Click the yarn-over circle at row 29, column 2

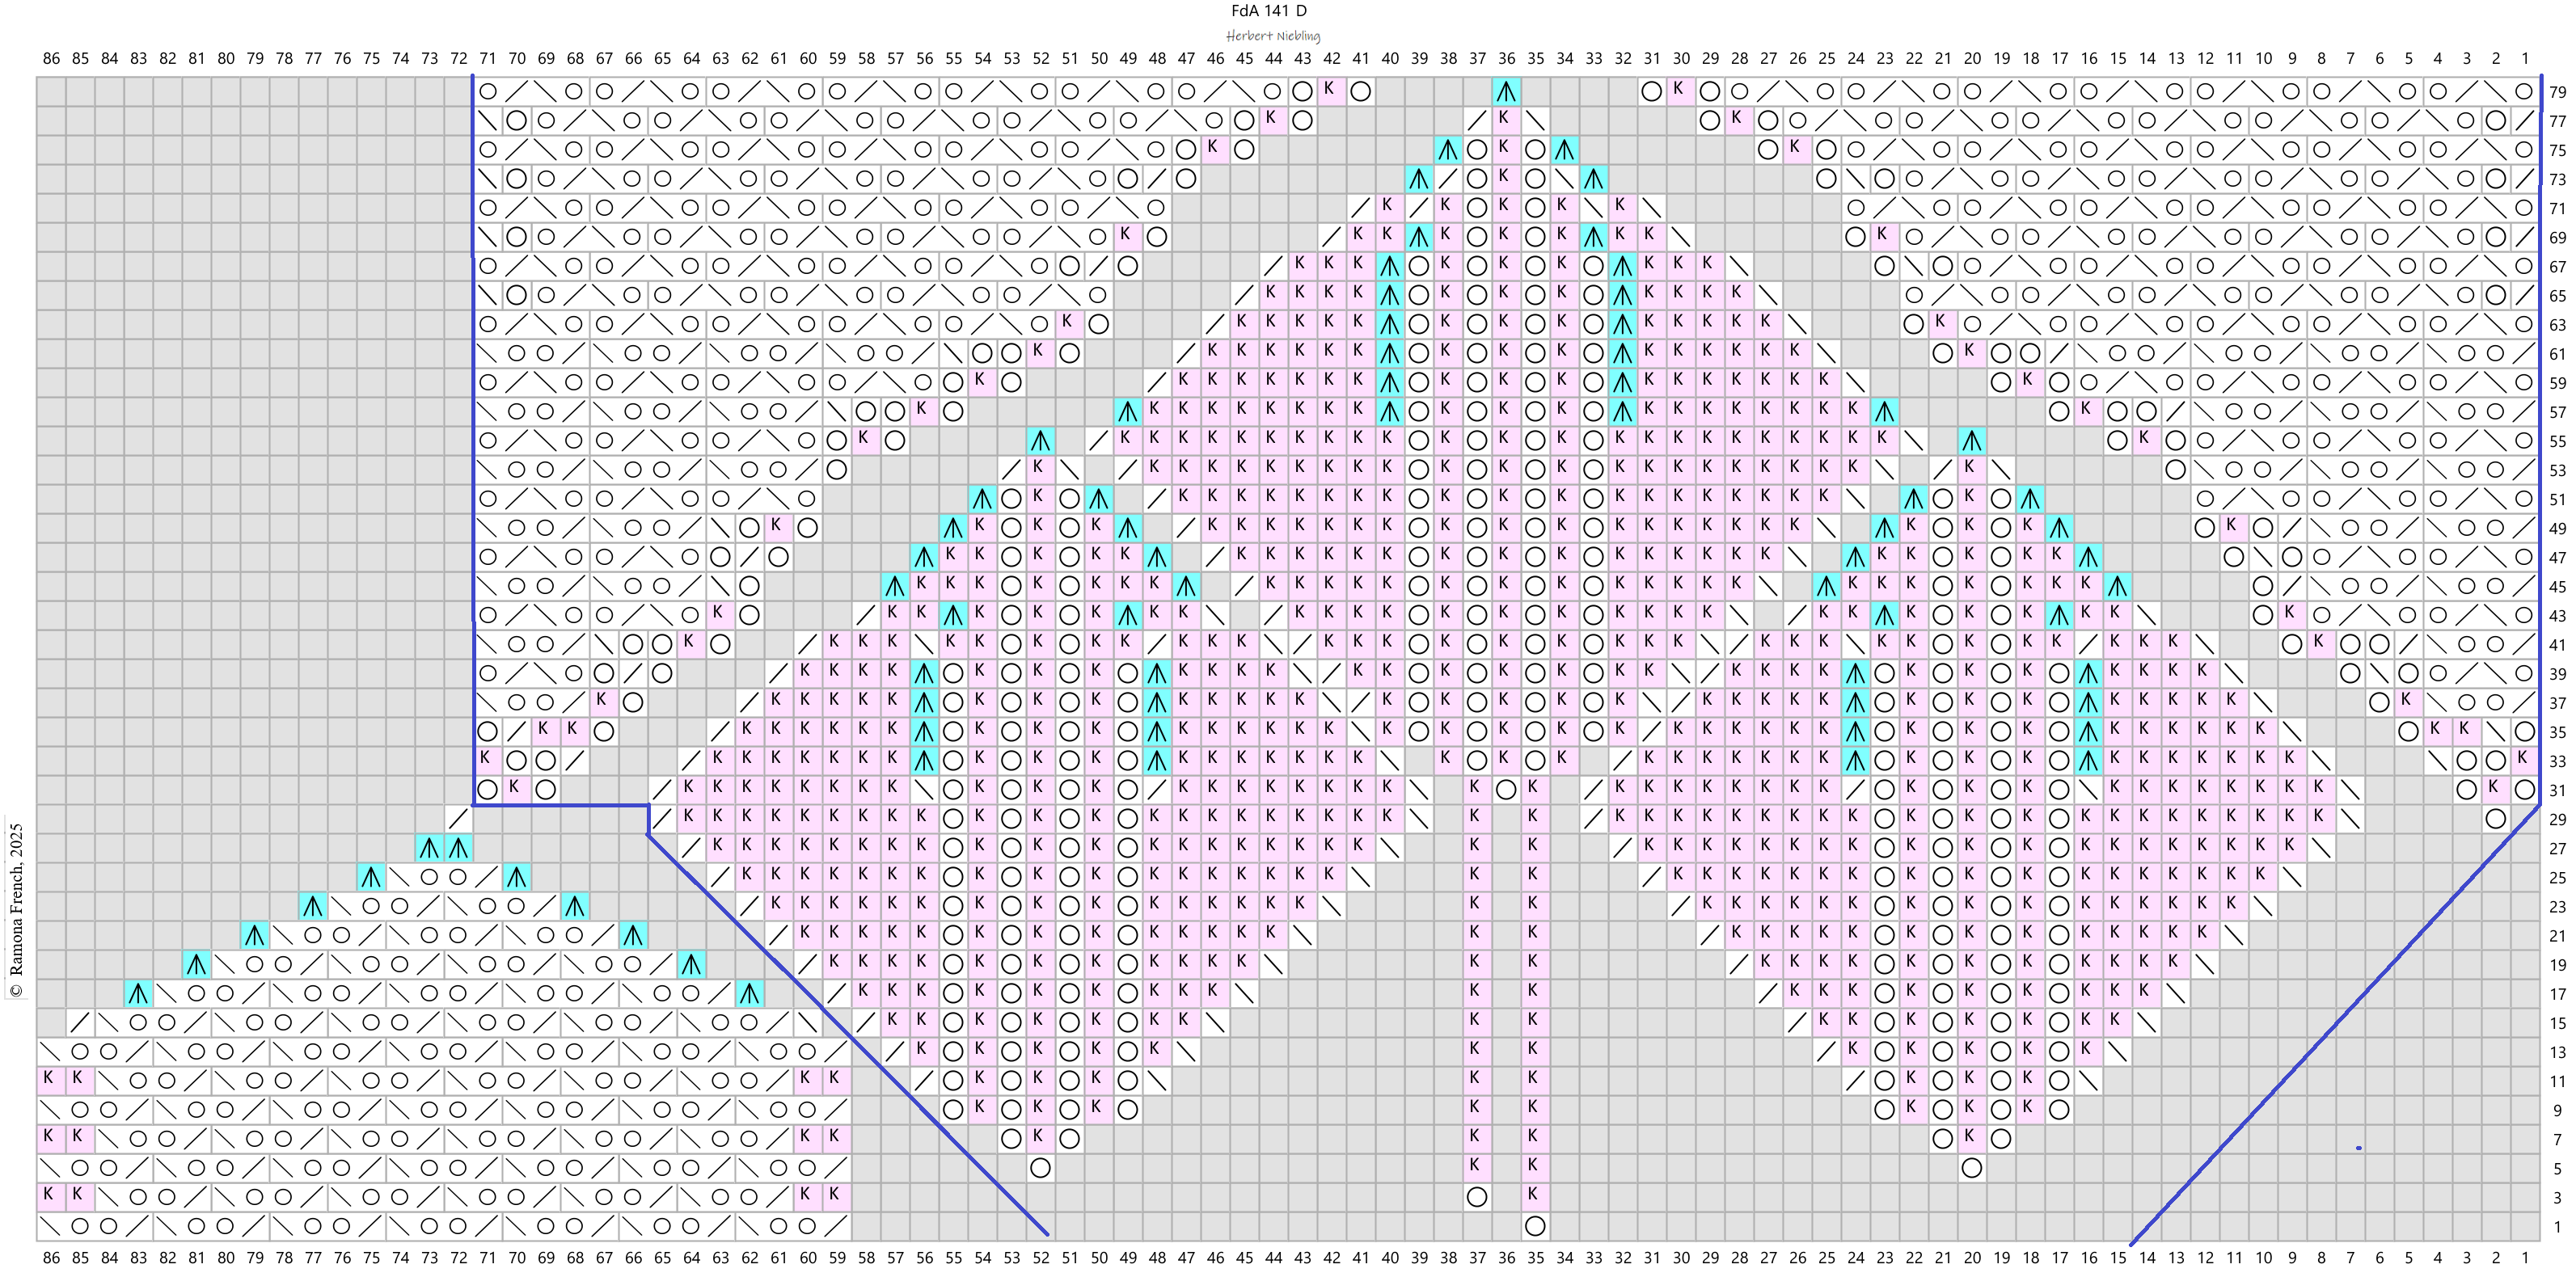[2495, 819]
